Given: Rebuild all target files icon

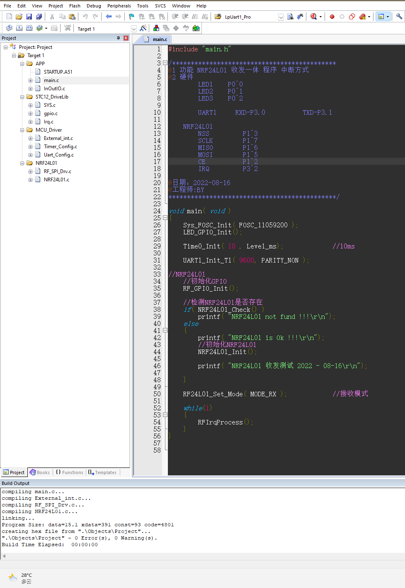Looking at the screenshot, I should tap(29, 28).
